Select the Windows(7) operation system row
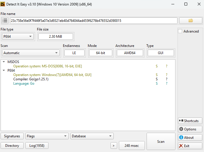 click(x=88, y=75)
